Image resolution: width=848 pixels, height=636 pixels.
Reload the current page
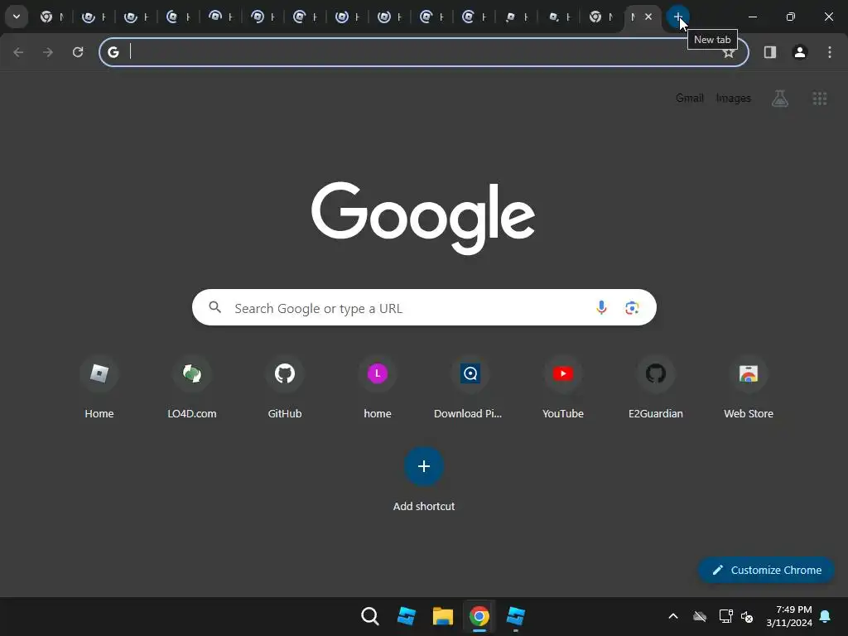[78, 52]
